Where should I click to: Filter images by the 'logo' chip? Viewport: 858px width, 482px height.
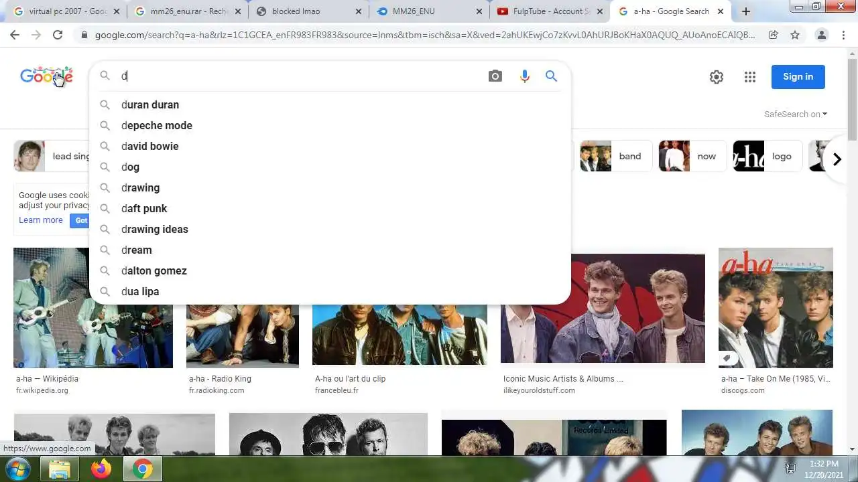click(x=768, y=156)
